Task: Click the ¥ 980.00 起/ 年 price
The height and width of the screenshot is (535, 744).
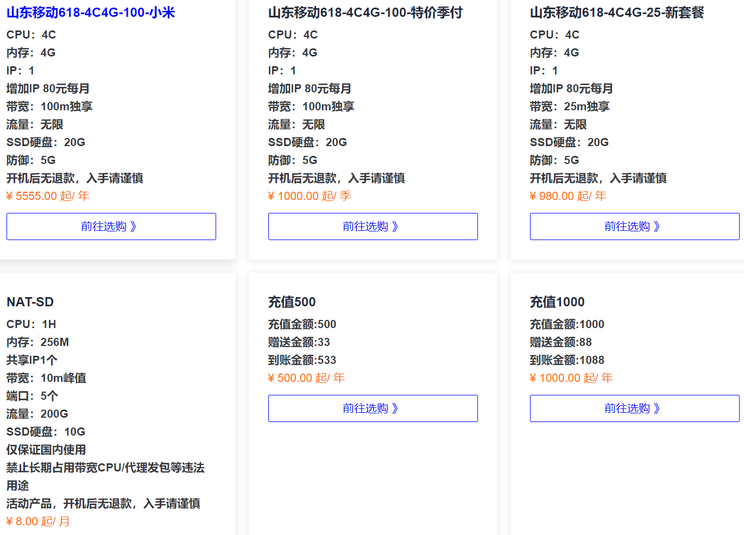Action: point(568,196)
